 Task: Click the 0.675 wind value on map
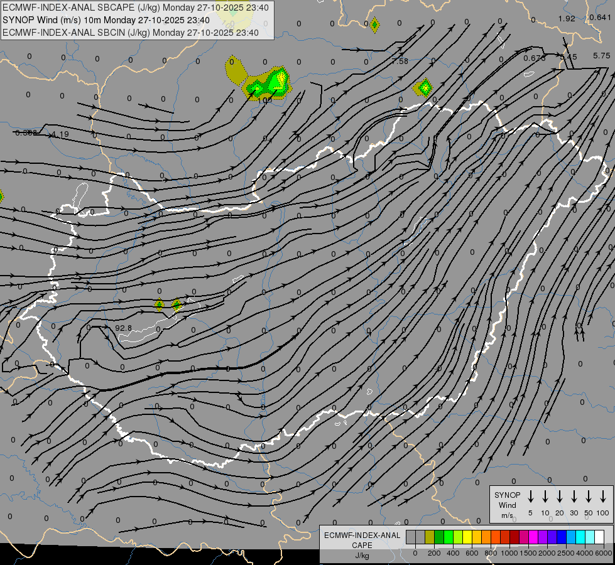[x=534, y=58]
